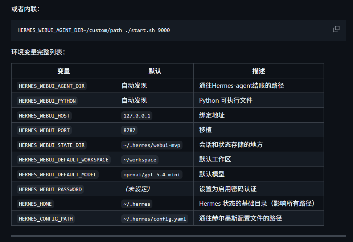The width and height of the screenshot is (353, 242).
Task: Click the 默认 column header
Action: [x=155, y=71]
